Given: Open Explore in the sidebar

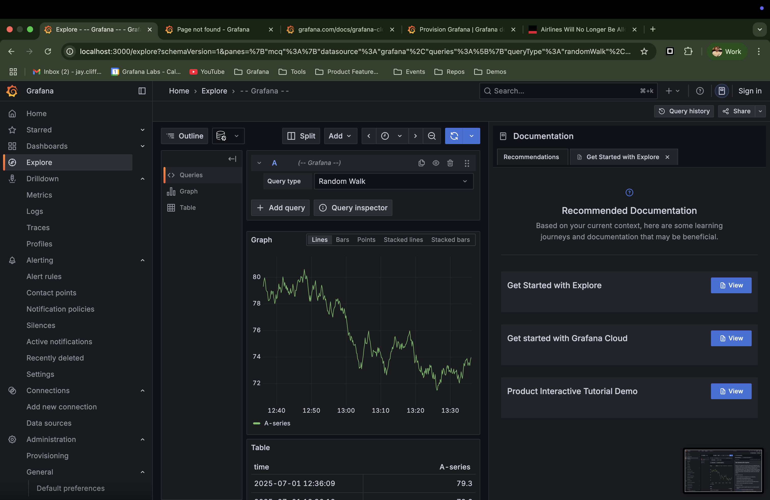Looking at the screenshot, I should [x=68, y=162].
